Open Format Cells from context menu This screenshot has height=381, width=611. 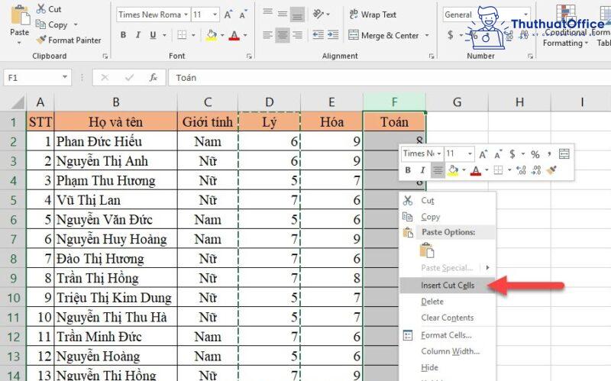pos(448,335)
